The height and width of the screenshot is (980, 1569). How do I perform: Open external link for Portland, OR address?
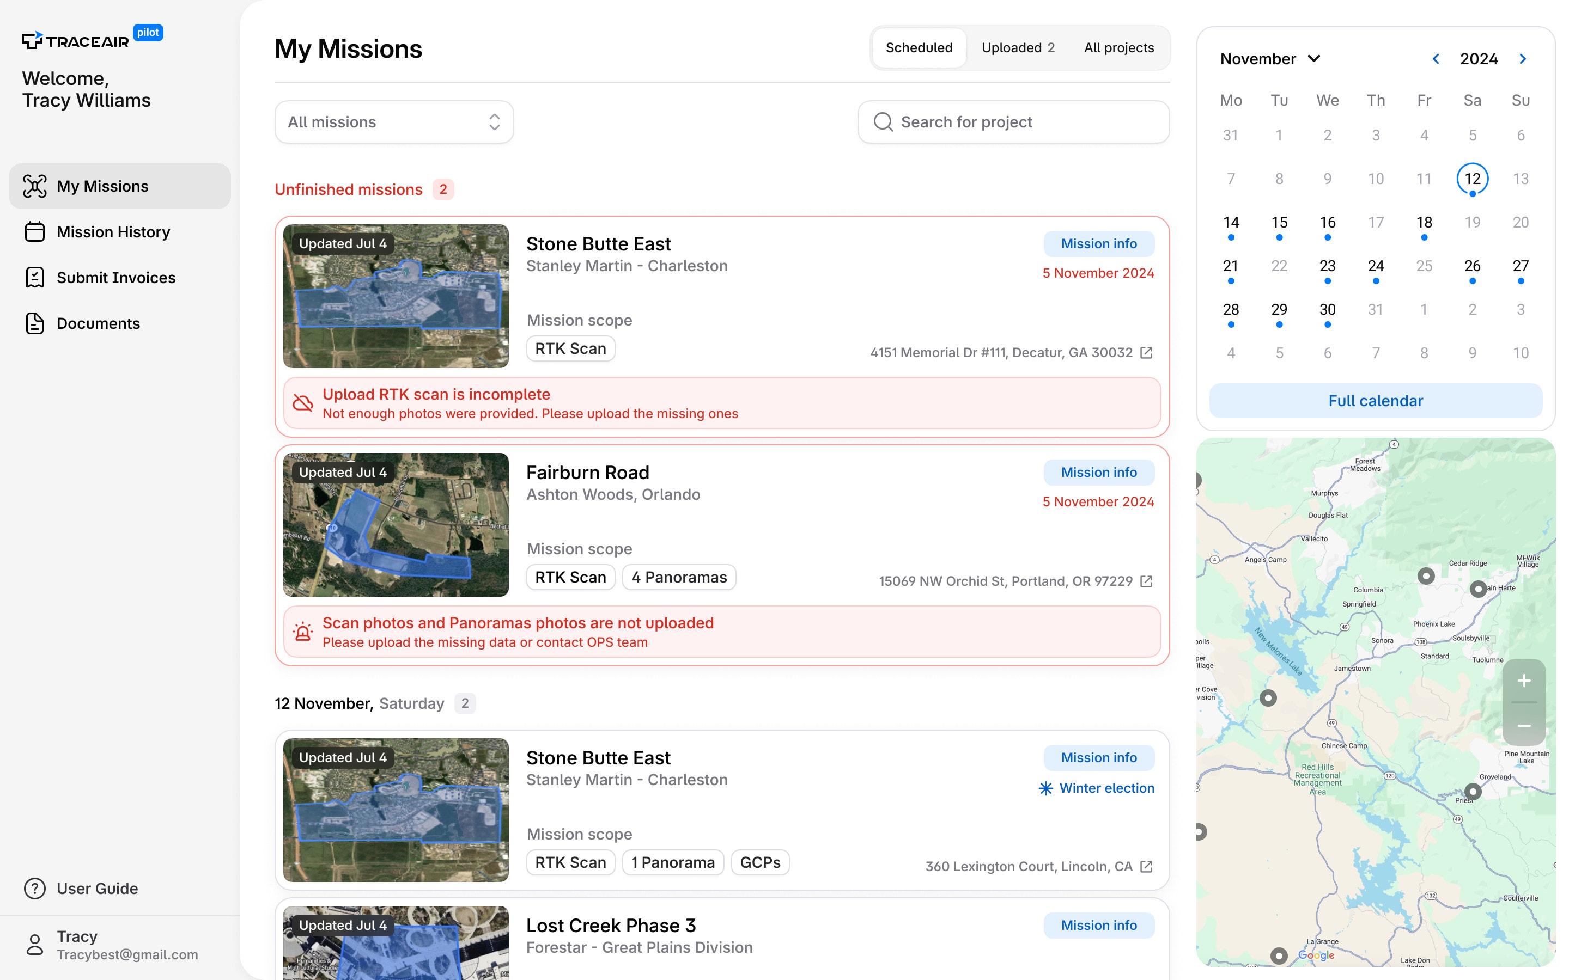pos(1146,581)
